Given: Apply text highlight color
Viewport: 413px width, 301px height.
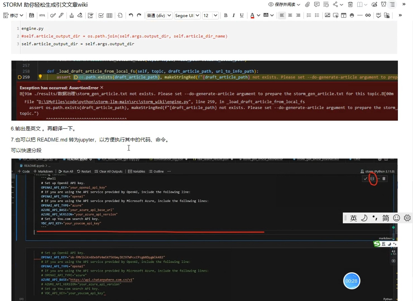Looking at the screenshot, I should (x=266, y=15).
